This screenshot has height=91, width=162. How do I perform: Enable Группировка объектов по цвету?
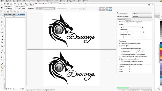click(x=122, y=61)
